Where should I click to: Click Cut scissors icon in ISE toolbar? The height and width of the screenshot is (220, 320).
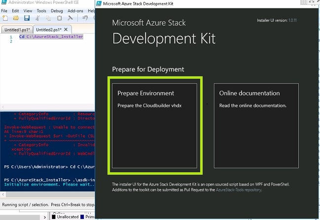click(37, 18)
